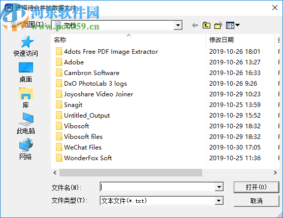Sort by the 修改日期 column header
This screenshot has width=283, height=218.
240,40
